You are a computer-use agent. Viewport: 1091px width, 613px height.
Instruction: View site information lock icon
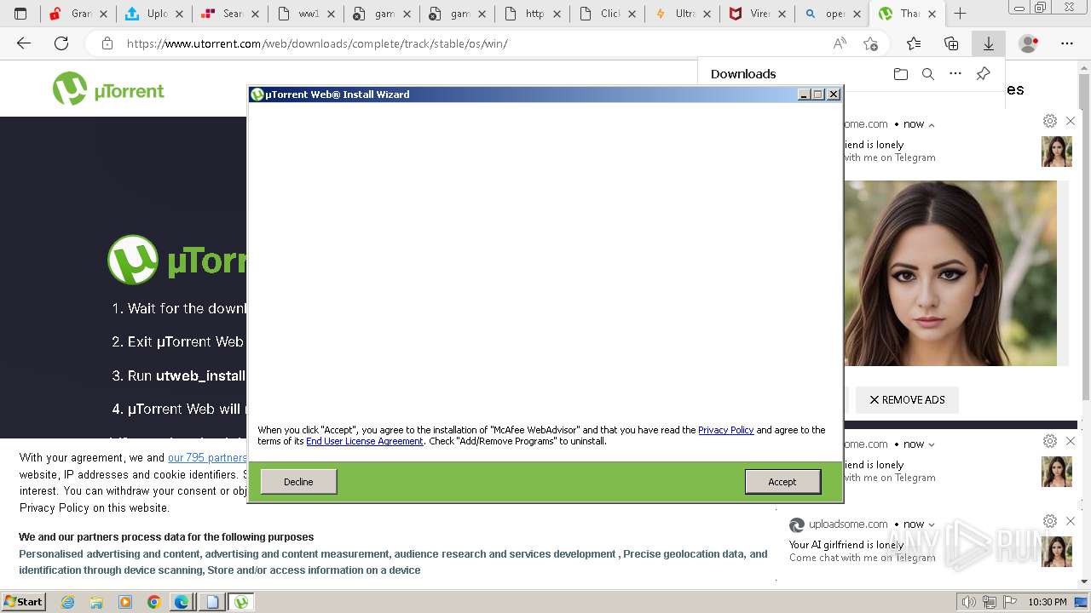click(107, 43)
